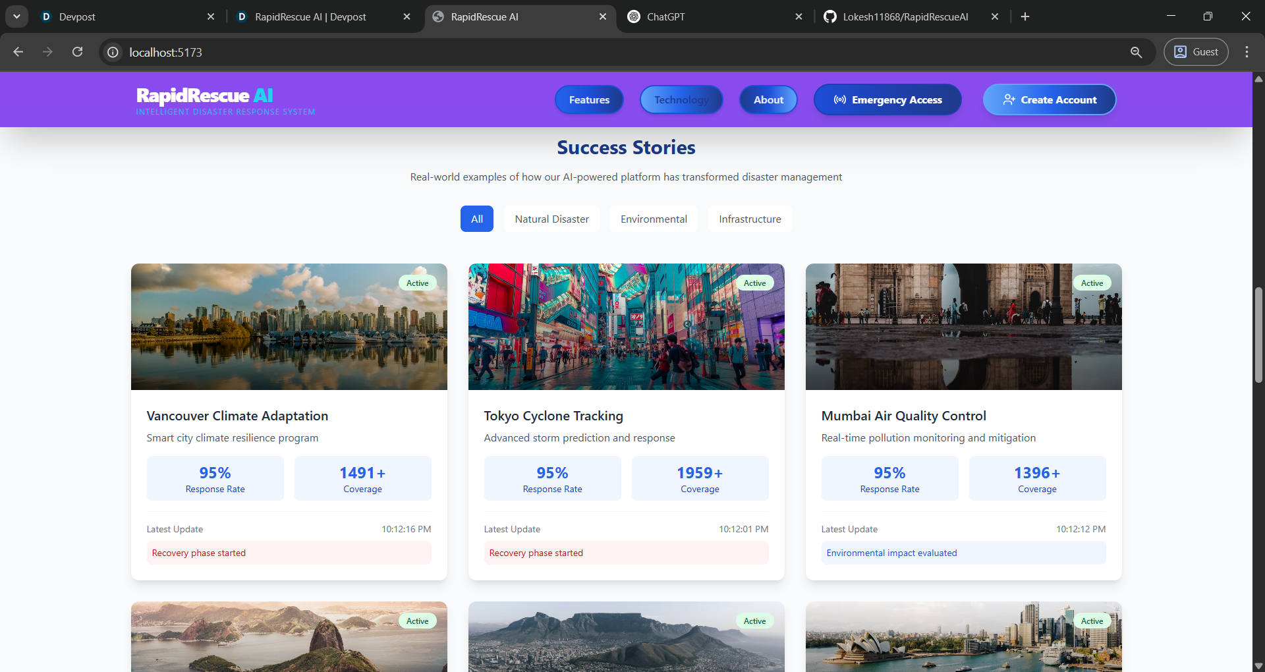The image size is (1265, 672).
Task: Select the All filter
Action: click(x=477, y=219)
